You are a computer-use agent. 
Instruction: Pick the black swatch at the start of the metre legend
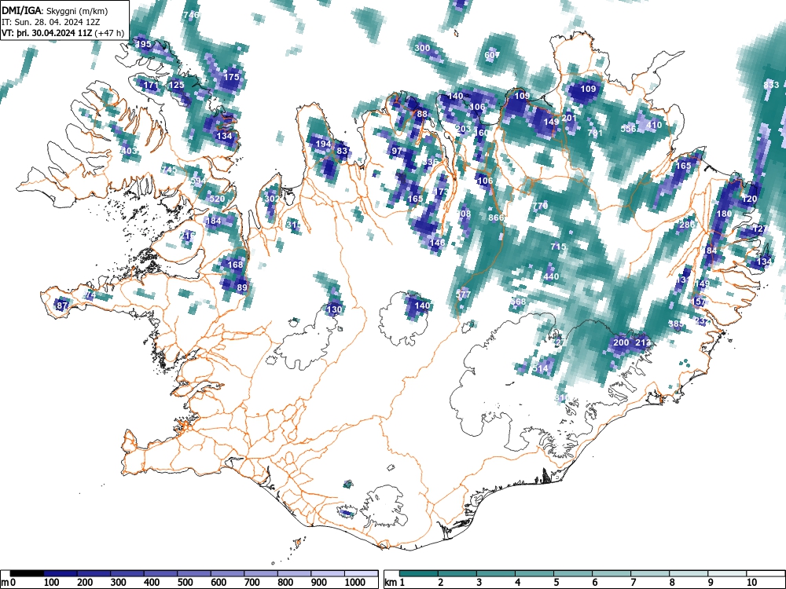click(x=27, y=573)
